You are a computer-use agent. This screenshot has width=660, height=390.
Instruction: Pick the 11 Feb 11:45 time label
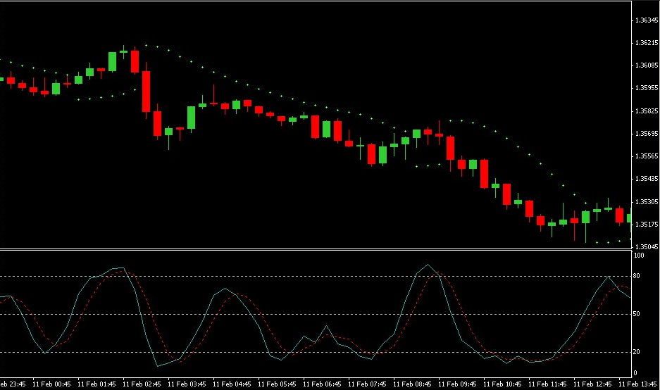[547, 384]
